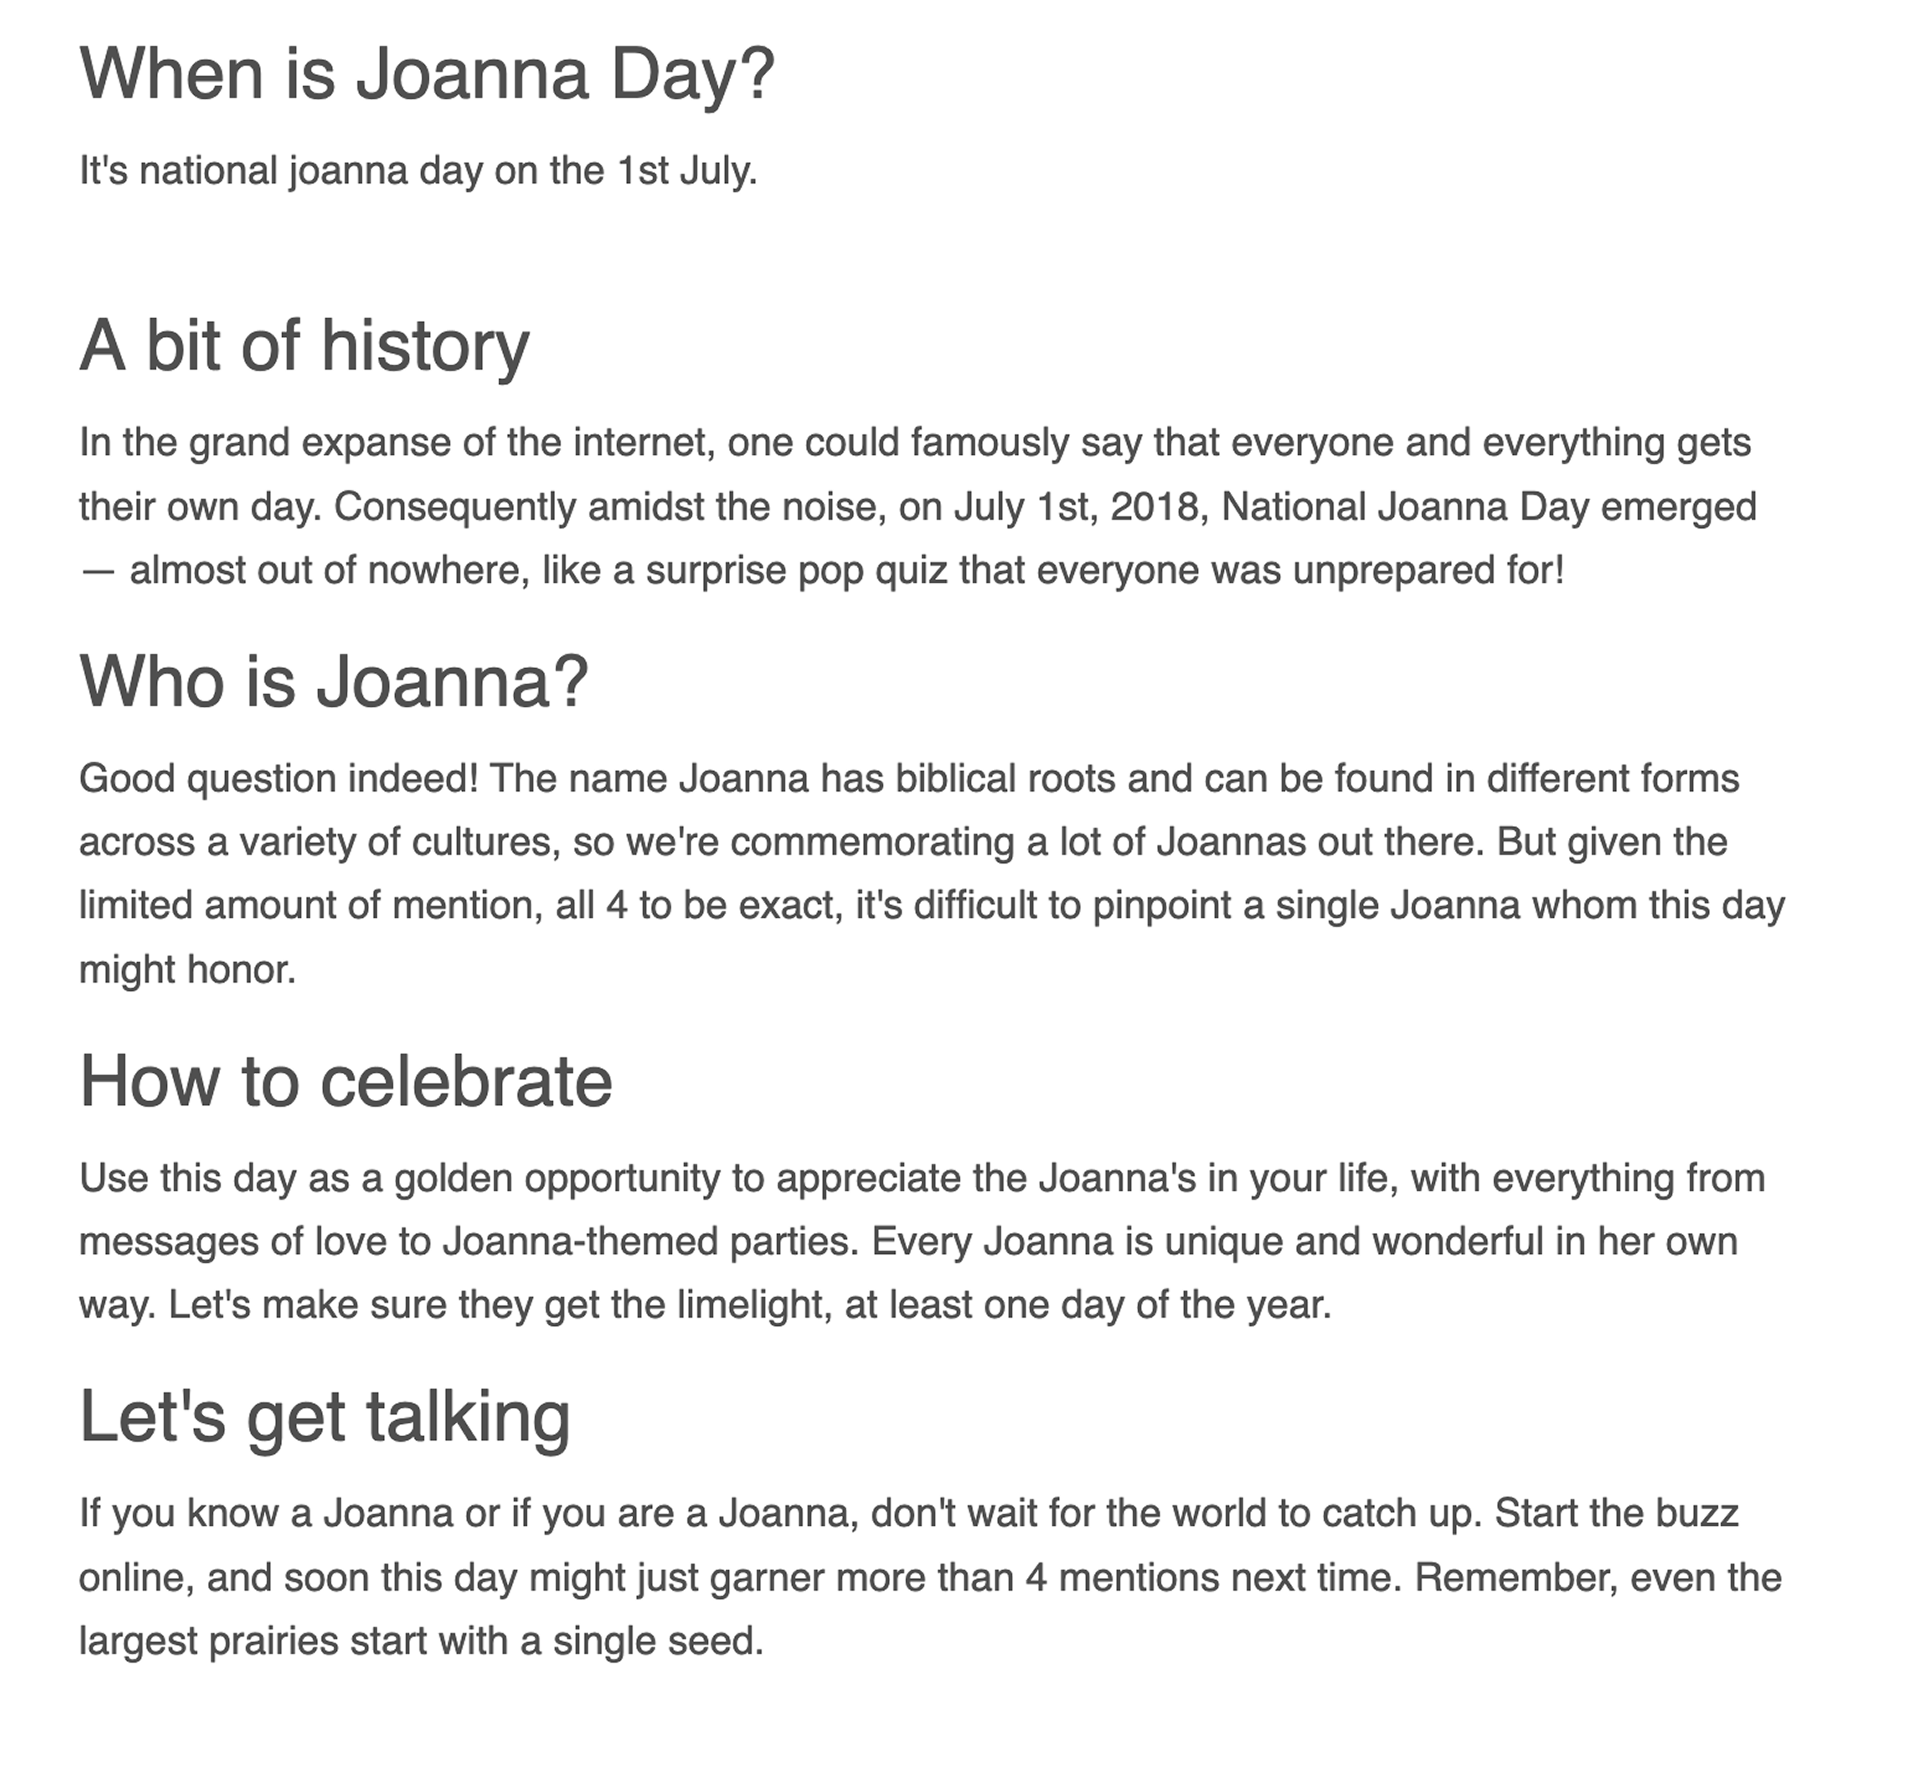The height and width of the screenshot is (1767, 1918).
Task: Click the phrase "Start the buzz"
Action: coord(1616,1514)
